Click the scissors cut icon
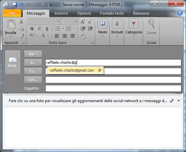This screenshot has height=152, width=186. coord(21,21)
